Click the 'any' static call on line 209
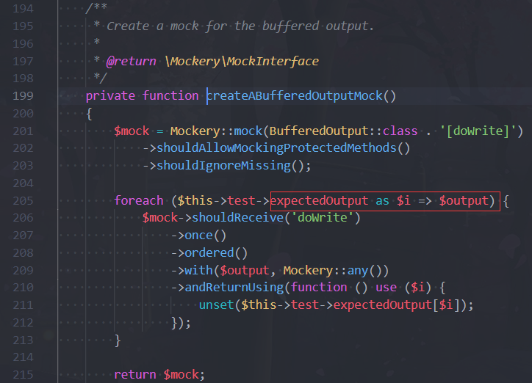The height and width of the screenshot is (383, 532). (358, 271)
